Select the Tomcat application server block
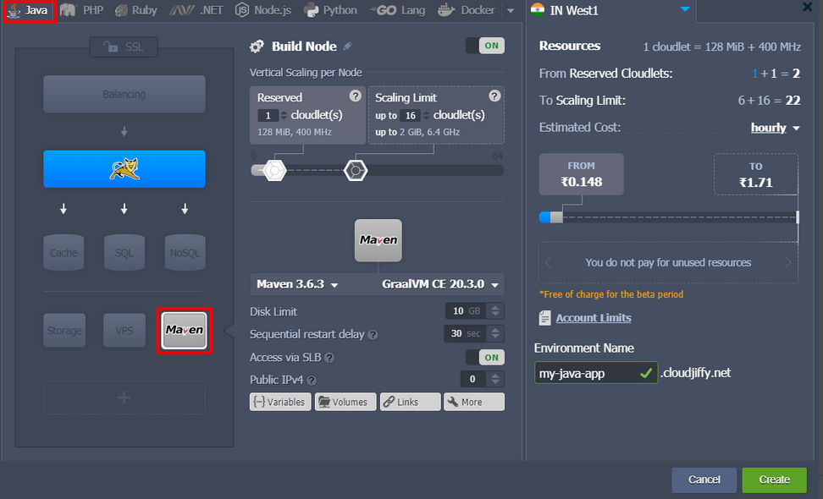Image resolution: width=823 pixels, height=499 pixels. click(x=124, y=169)
